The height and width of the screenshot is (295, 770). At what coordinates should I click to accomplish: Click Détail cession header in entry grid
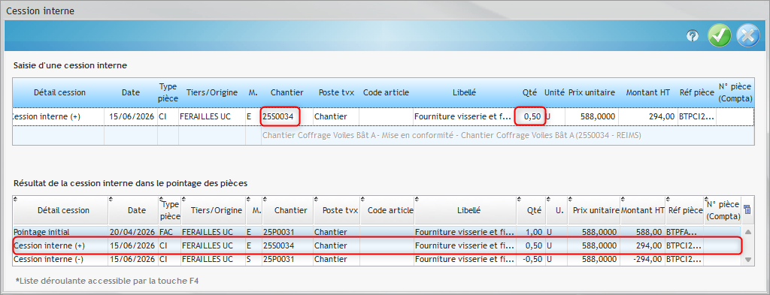[x=59, y=92]
